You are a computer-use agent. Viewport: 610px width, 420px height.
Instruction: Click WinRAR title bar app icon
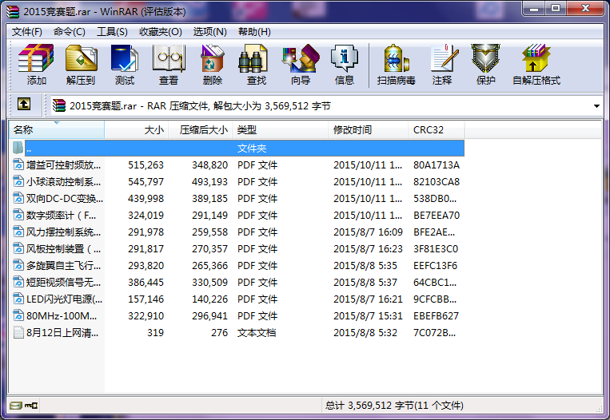pos(13,12)
